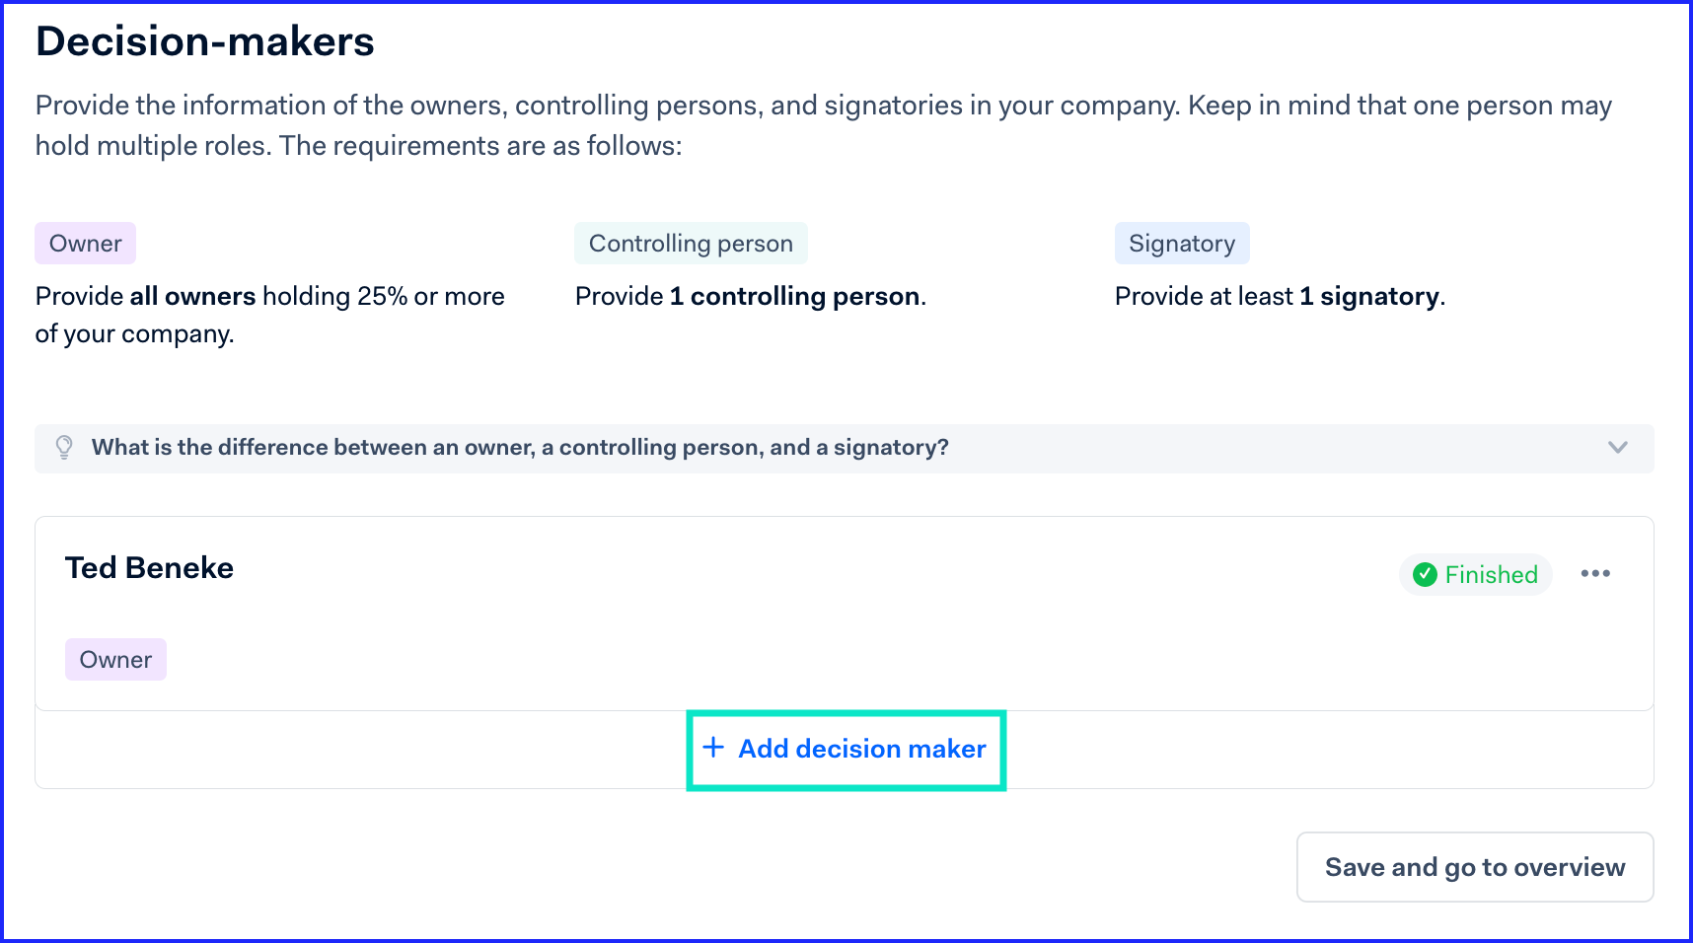The height and width of the screenshot is (943, 1693).
Task: Click the intro paragraph about owners and signatories
Action: pyautogui.click(x=824, y=125)
